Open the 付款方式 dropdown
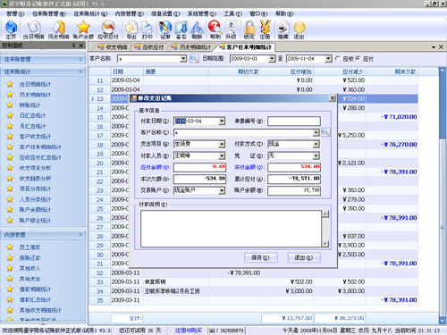The image size is (447, 335). 316,144
